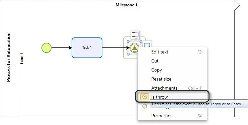This screenshot has height=125, width=248.
Task: Select the Task 1 shape
Action: point(87,48)
